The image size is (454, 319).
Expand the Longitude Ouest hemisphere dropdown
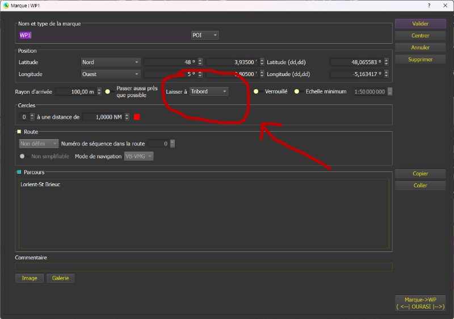pos(111,74)
